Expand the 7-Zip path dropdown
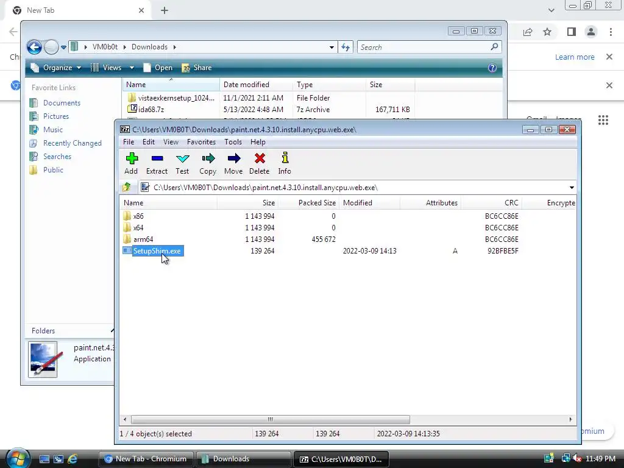The width and height of the screenshot is (624, 468). (572, 188)
